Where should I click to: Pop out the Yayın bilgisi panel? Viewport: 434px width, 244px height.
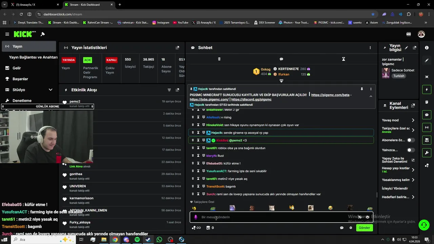414,48
